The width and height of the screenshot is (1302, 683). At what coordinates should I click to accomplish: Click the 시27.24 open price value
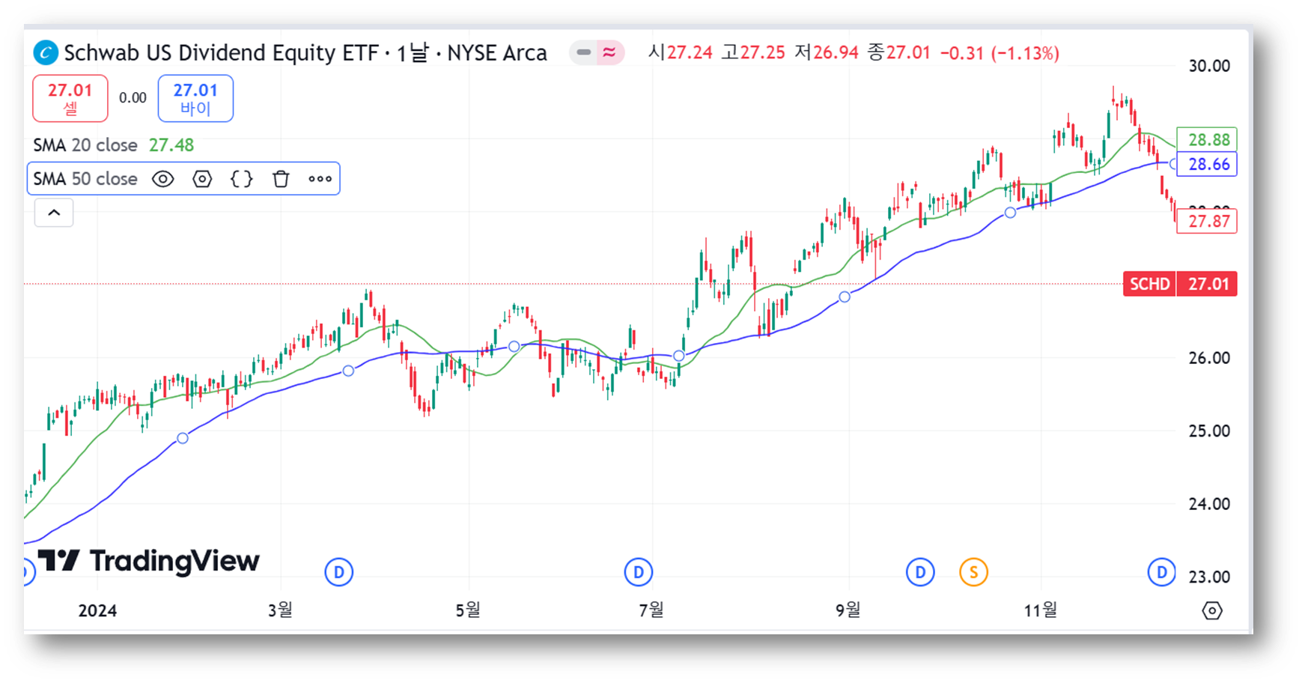point(680,52)
